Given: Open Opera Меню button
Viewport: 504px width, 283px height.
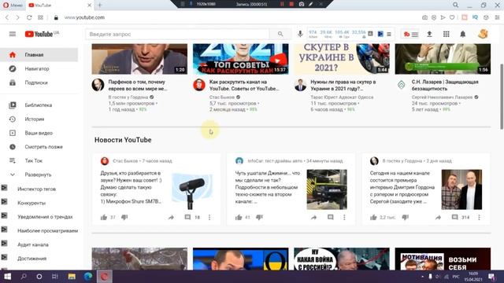Looking at the screenshot, I should (x=13, y=6).
